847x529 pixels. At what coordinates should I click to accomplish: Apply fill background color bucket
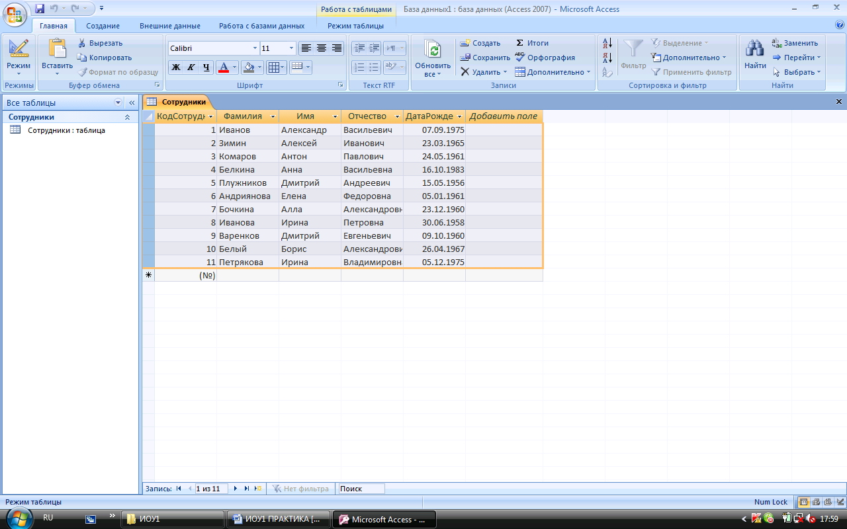click(x=248, y=67)
